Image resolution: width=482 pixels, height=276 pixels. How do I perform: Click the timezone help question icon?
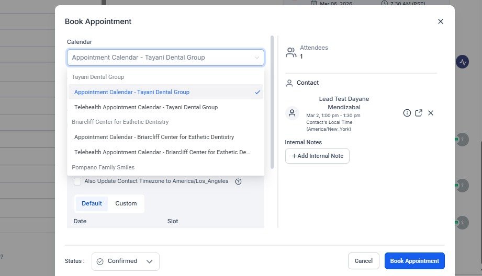[238, 181]
